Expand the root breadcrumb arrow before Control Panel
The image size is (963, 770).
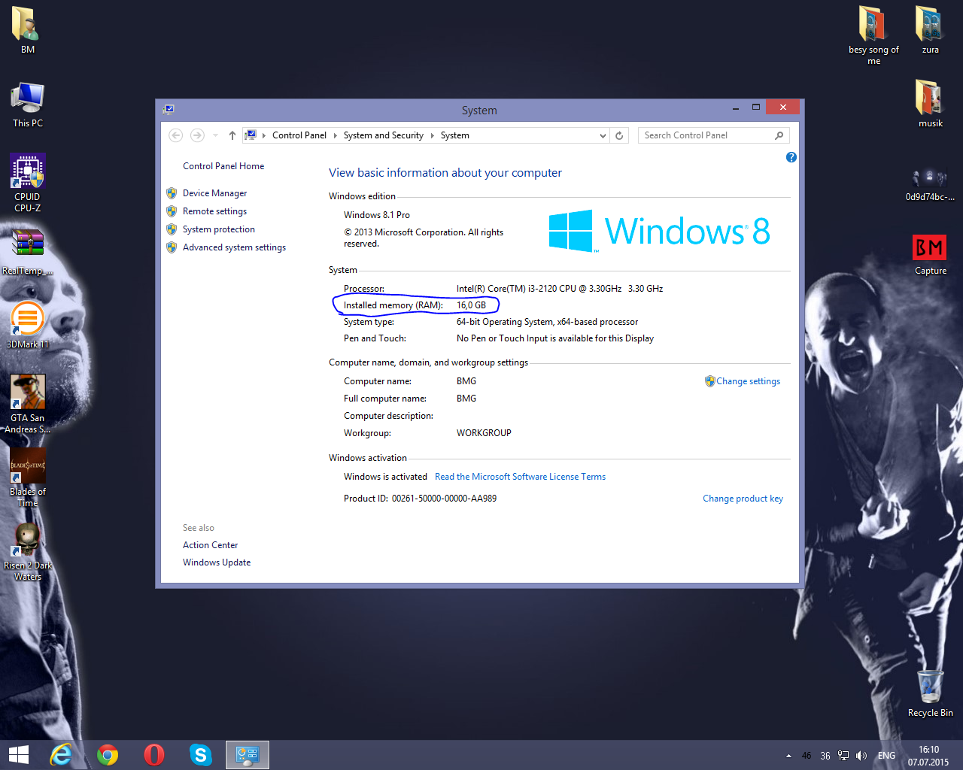[x=264, y=135]
